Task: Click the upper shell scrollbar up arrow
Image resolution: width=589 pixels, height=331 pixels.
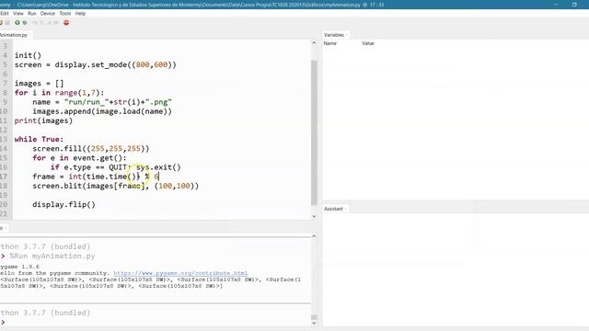Action: [x=314, y=236]
